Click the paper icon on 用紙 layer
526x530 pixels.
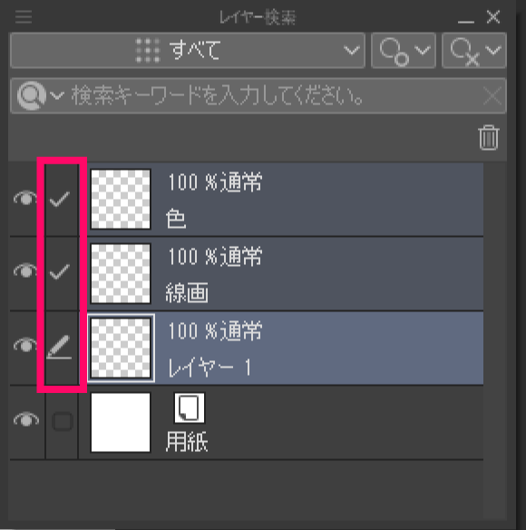190,407
